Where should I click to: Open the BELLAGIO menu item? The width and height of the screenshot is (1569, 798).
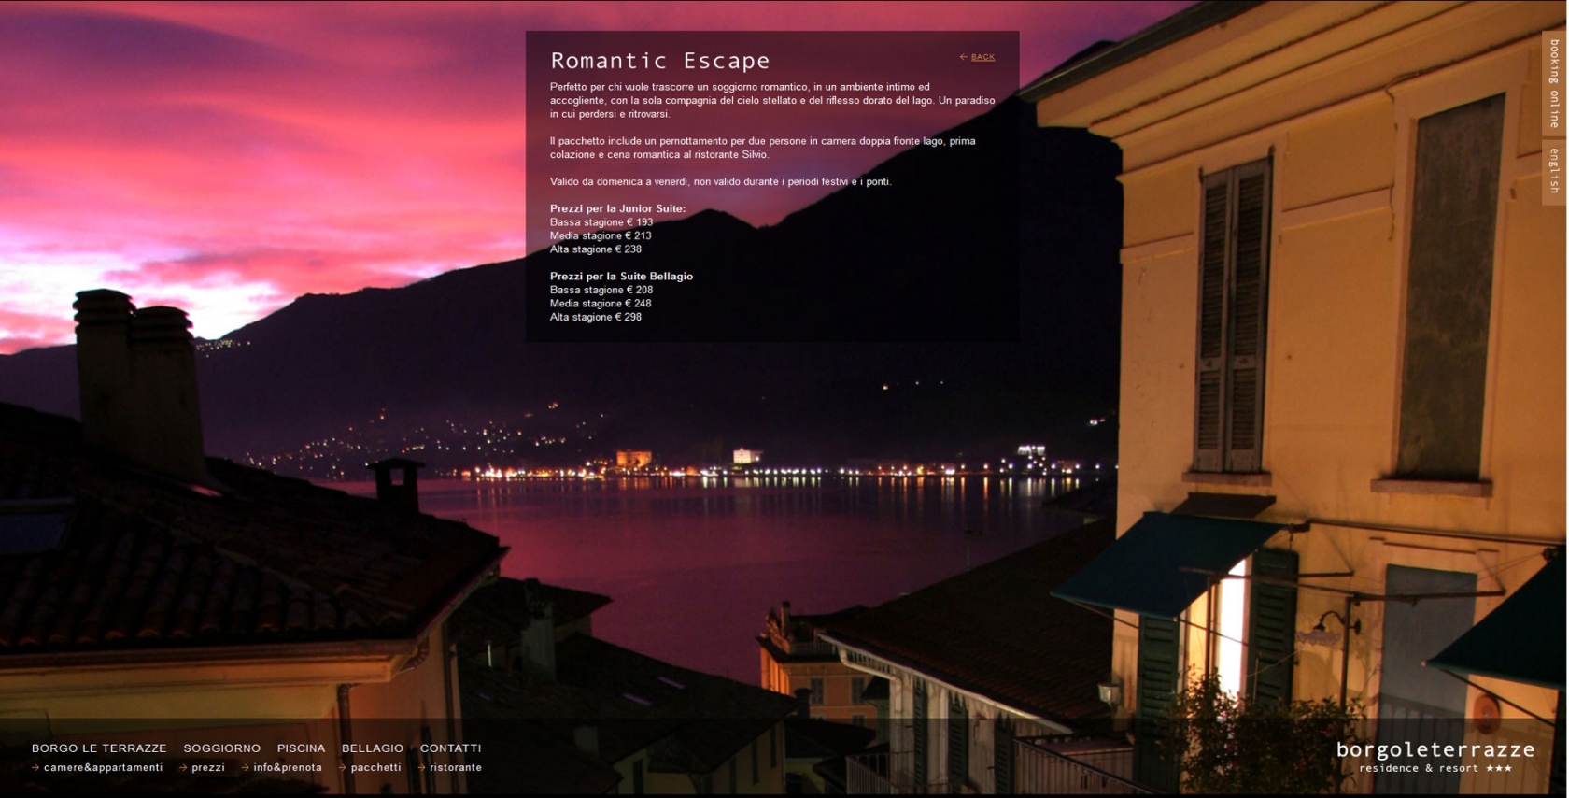tap(373, 748)
